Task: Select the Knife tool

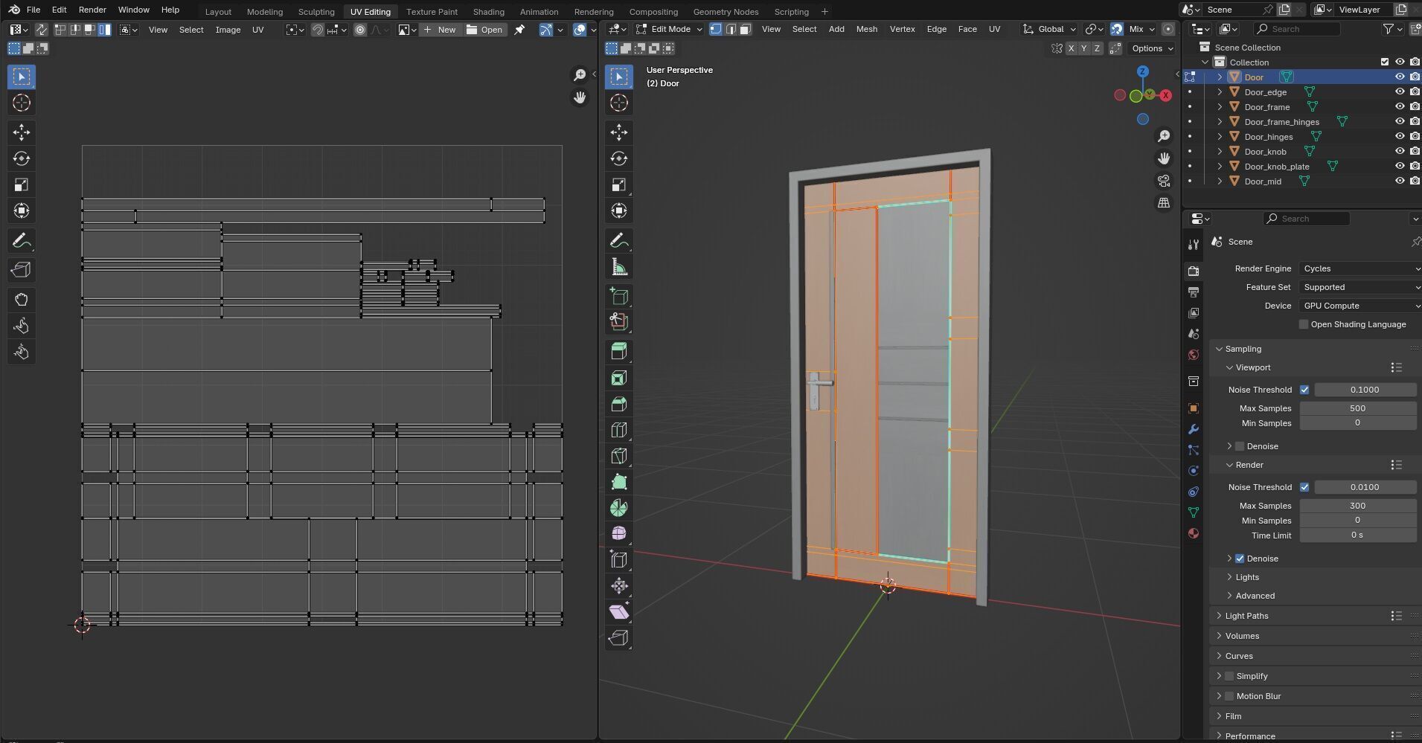Action: (618, 456)
